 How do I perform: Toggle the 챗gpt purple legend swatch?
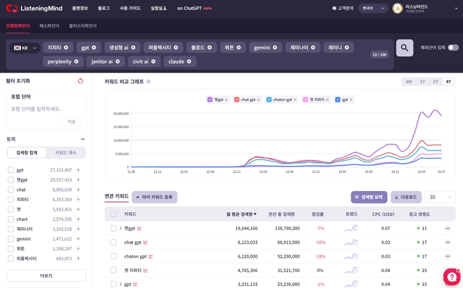click(210, 100)
